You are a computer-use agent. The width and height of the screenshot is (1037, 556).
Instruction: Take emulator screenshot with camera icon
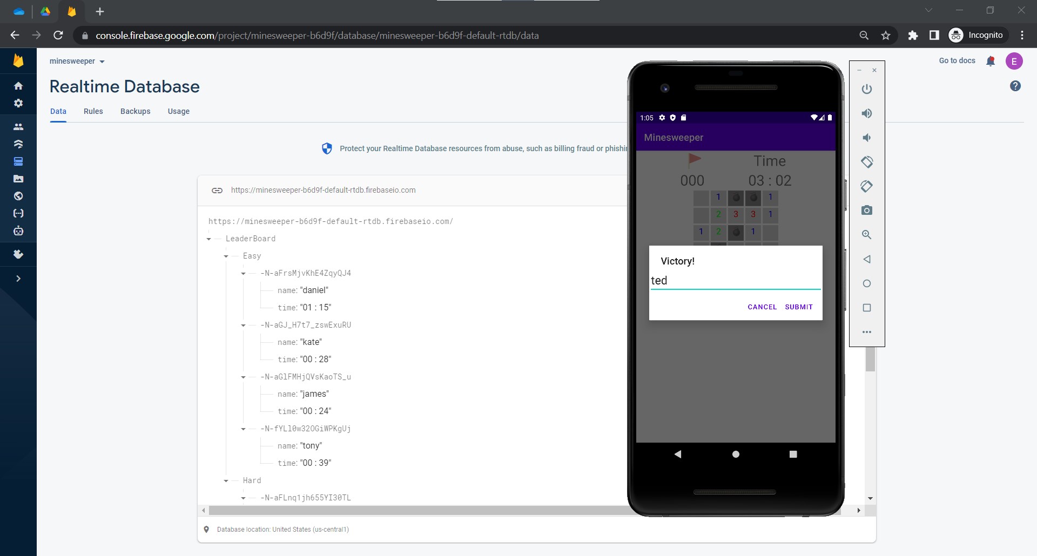coord(867,211)
